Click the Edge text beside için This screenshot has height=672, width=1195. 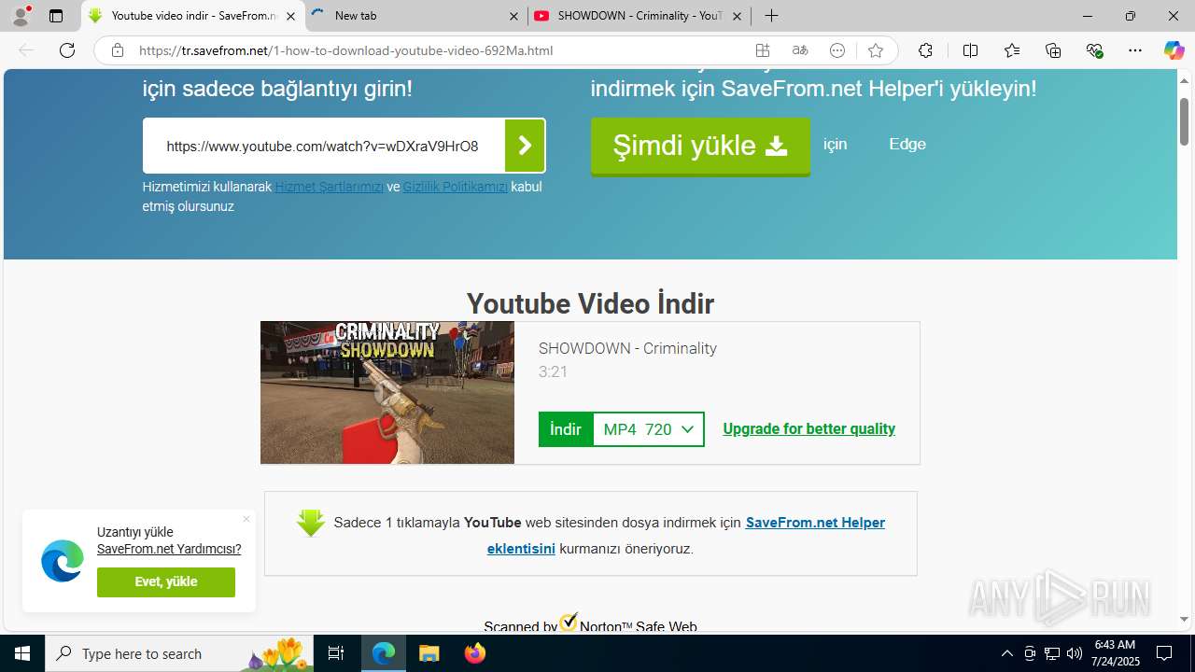(x=907, y=144)
